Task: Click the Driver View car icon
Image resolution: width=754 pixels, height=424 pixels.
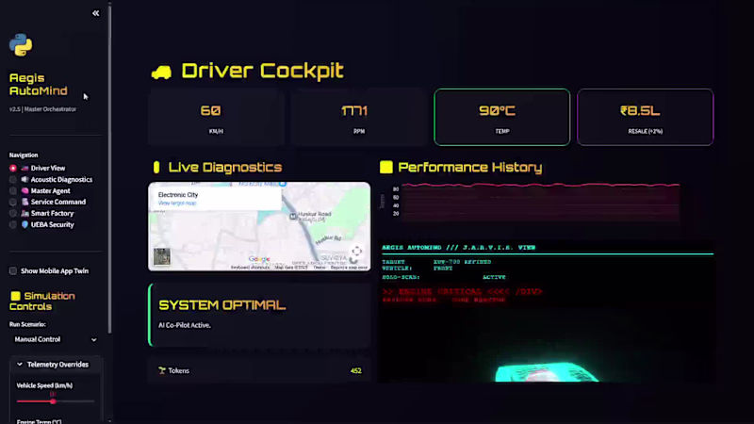Action: (25, 169)
